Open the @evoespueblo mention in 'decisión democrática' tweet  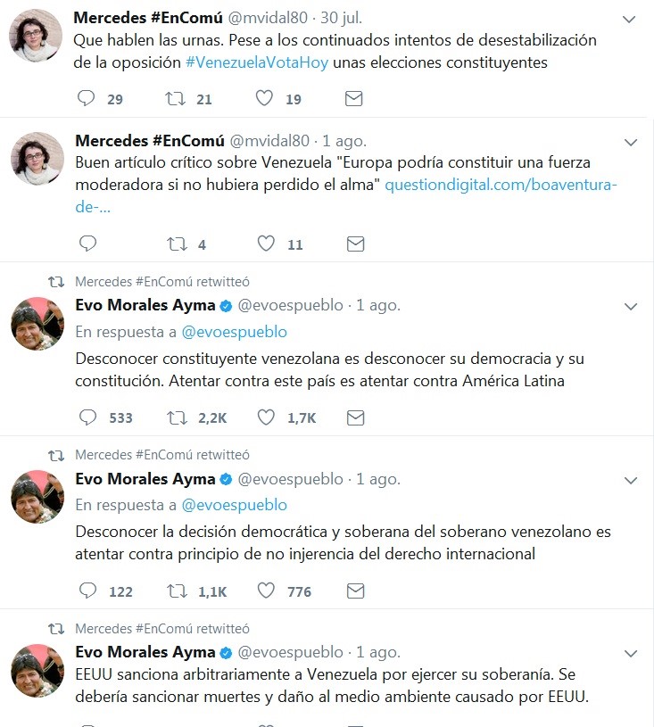click(x=235, y=505)
